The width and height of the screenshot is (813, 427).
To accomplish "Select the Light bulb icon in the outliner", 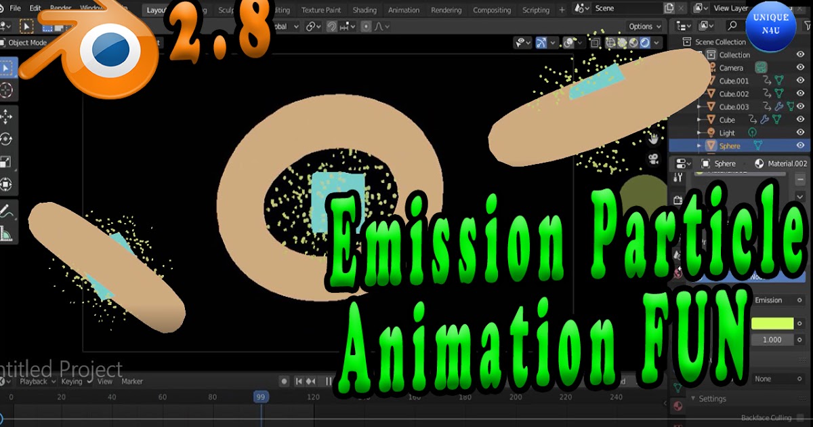I will 711,132.
